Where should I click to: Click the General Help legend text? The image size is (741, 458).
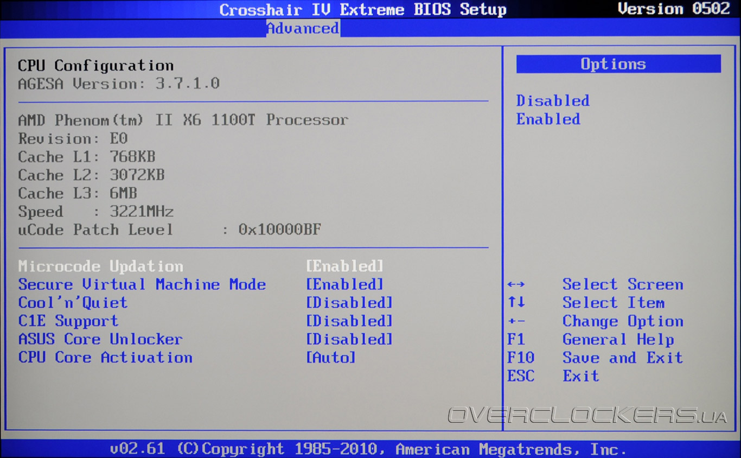click(x=618, y=340)
